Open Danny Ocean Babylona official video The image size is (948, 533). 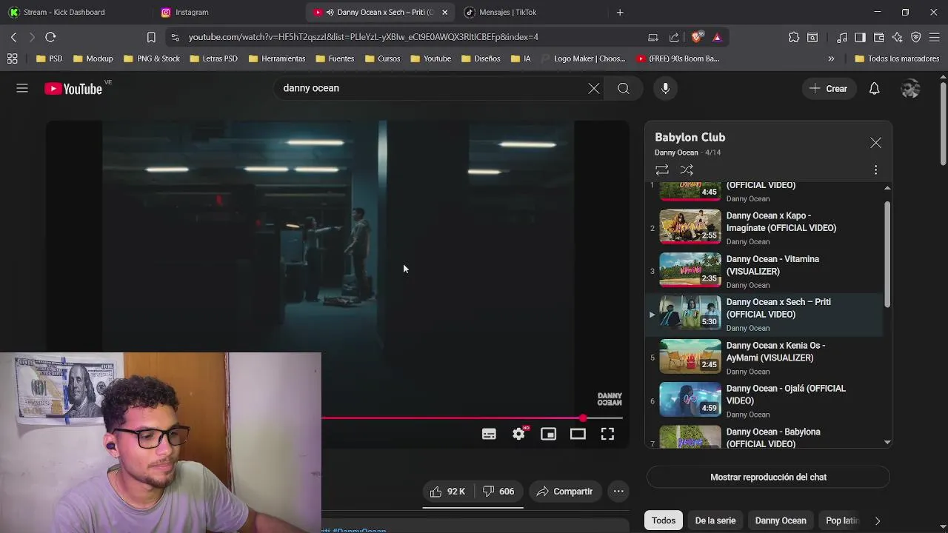pyautogui.click(x=764, y=437)
